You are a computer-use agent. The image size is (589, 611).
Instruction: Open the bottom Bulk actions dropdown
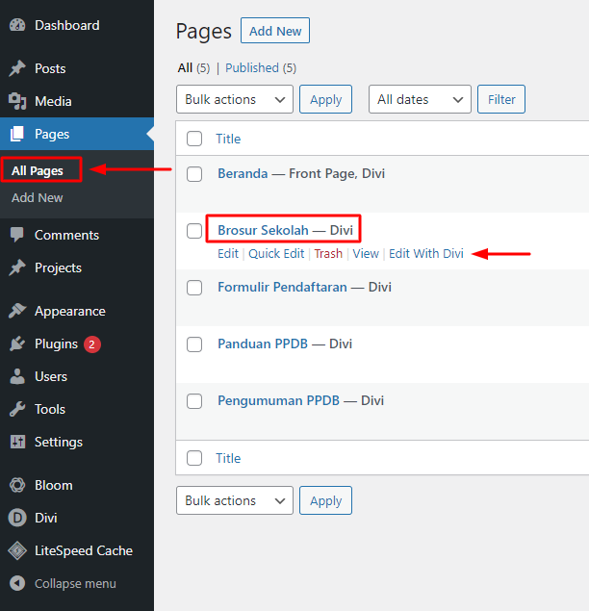pyautogui.click(x=235, y=500)
